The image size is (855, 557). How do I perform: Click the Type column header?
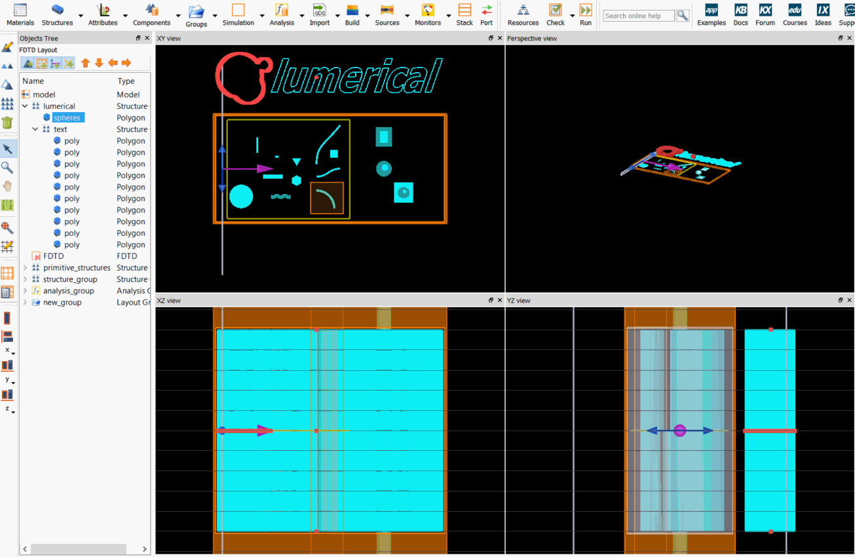126,81
